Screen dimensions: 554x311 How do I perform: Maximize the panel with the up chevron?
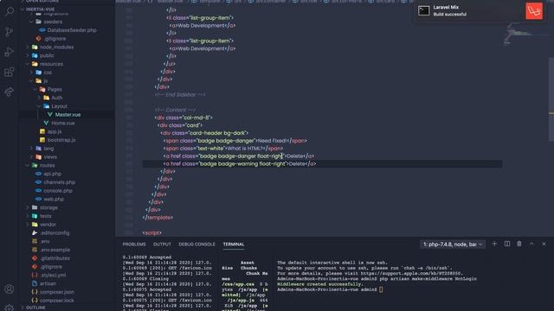click(x=531, y=244)
